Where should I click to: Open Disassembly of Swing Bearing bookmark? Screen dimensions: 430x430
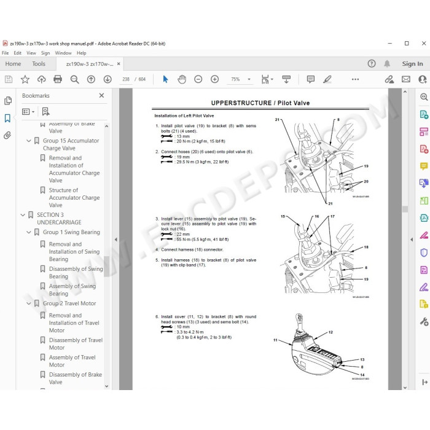point(76,273)
